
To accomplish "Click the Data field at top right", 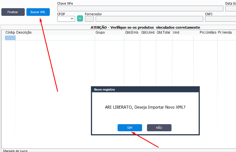I will click(231, 9).
